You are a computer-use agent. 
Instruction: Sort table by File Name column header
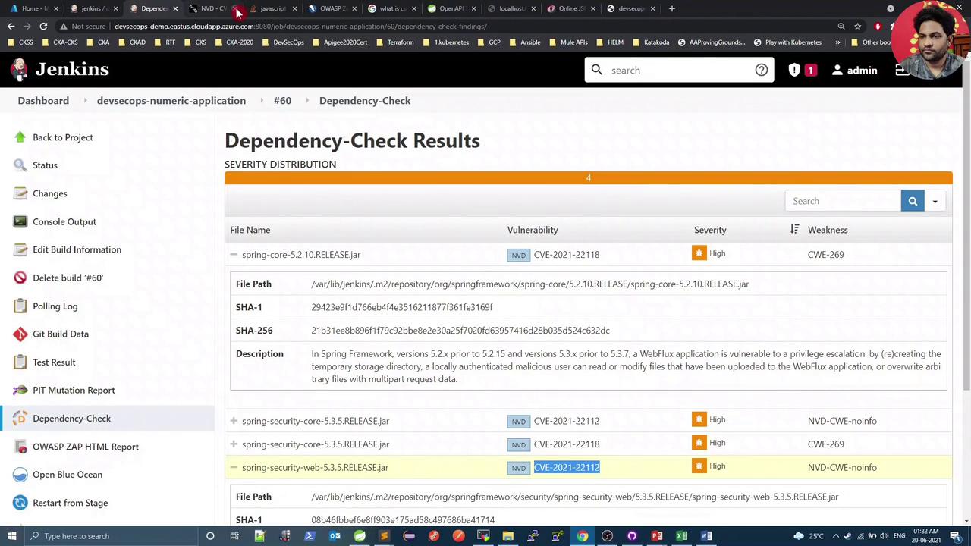(x=250, y=230)
